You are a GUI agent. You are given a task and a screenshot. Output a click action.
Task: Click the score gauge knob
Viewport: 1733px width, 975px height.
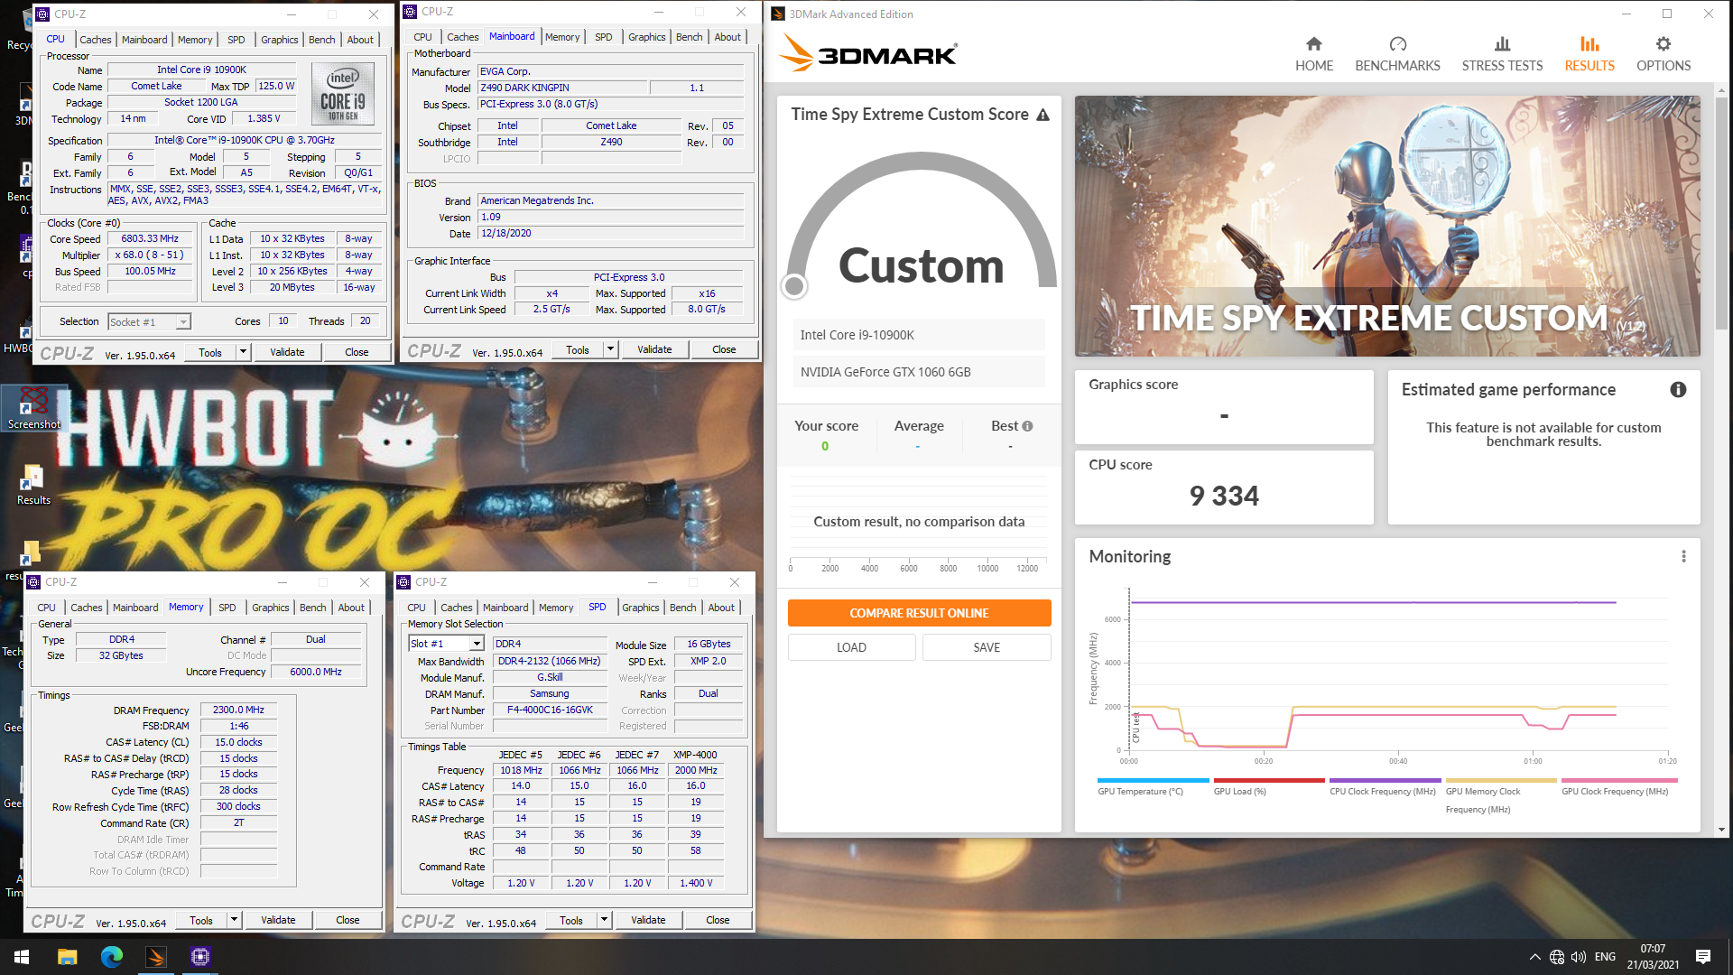(x=794, y=286)
